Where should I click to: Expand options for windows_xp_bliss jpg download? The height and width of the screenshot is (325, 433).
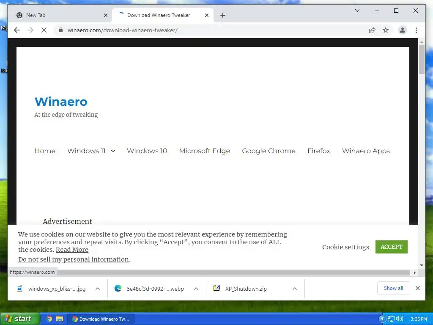[x=98, y=289]
